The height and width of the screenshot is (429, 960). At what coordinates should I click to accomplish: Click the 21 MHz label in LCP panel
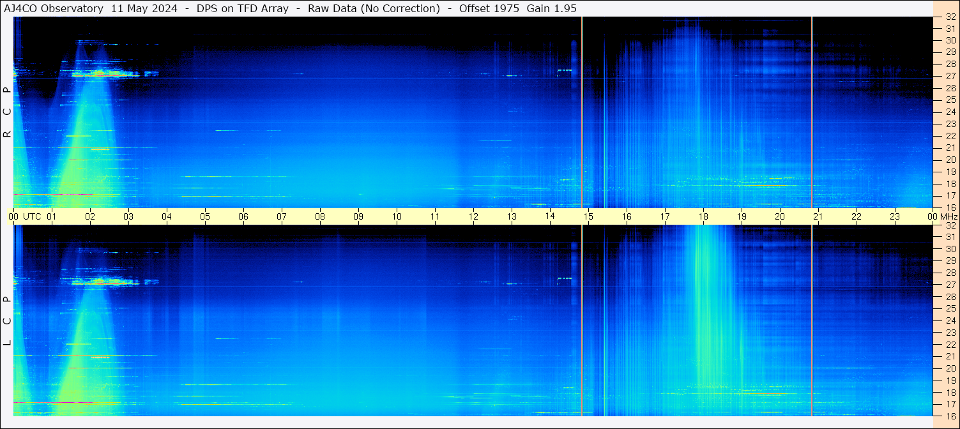[x=950, y=357]
